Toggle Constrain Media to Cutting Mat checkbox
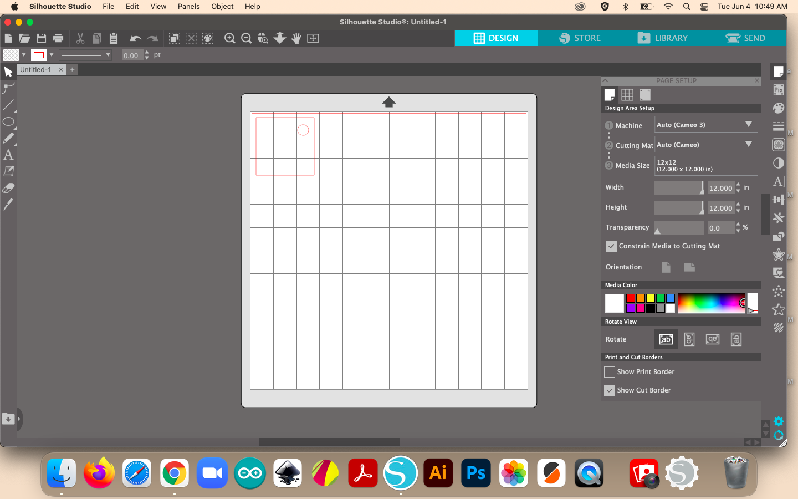798x499 pixels. [611, 246]
